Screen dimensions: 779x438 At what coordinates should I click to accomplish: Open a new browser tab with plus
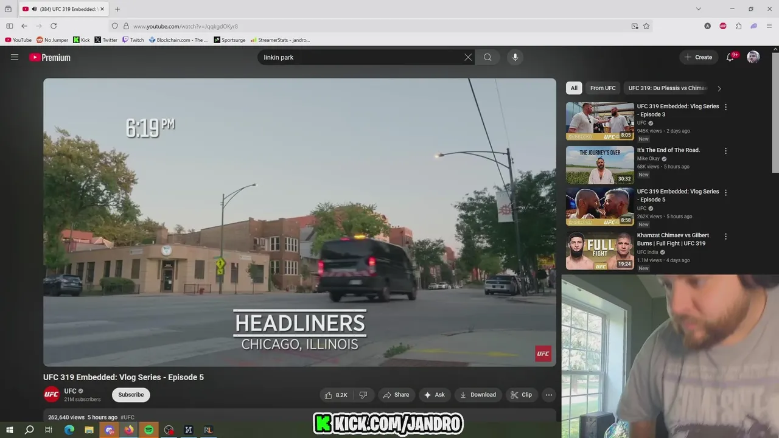[x=117, y=9]
